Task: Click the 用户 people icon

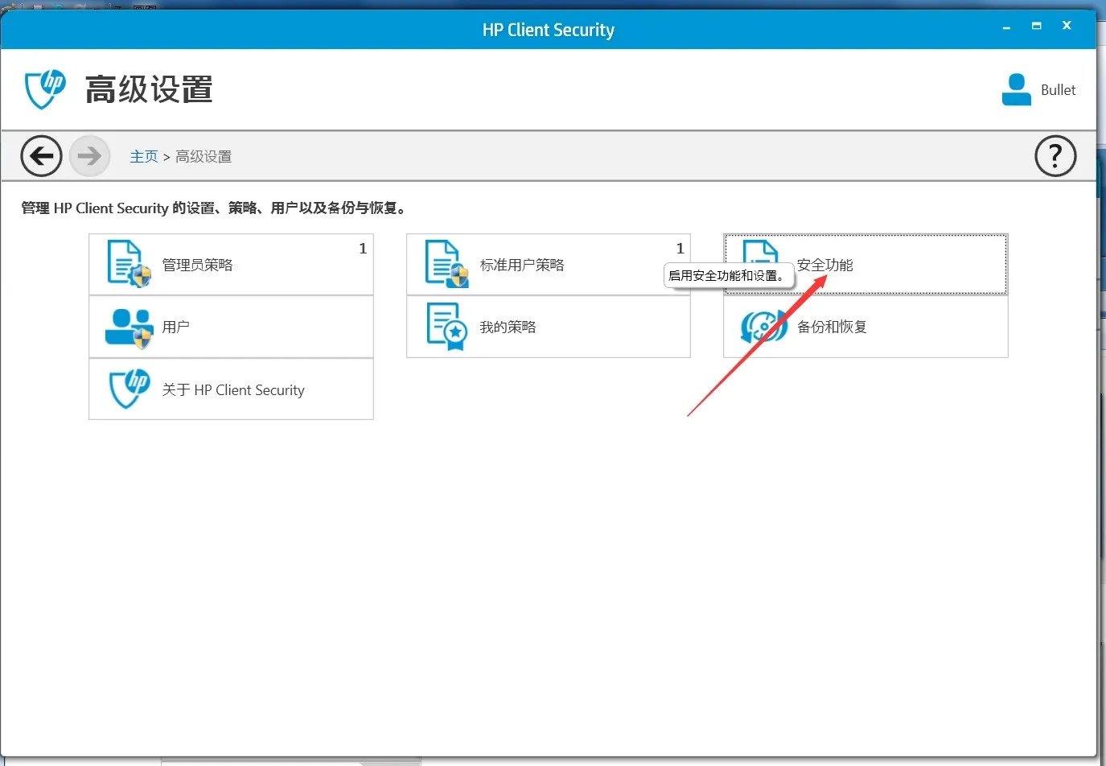Action: [128, 327]
